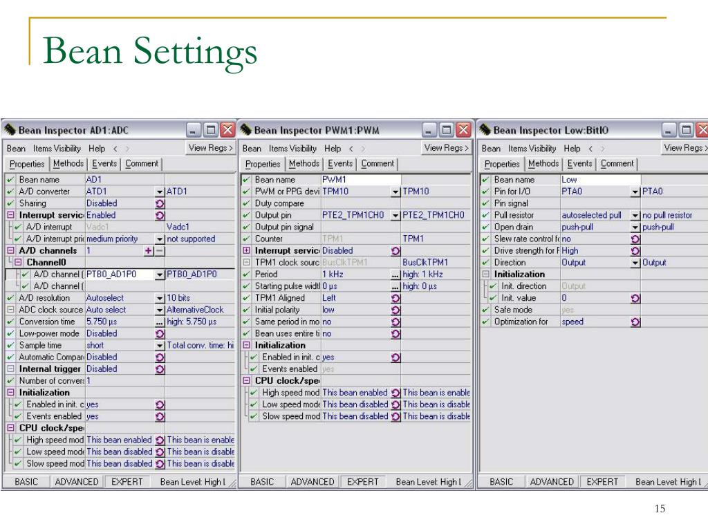Select BASIC level in AD1 inspector

point(26,482)
